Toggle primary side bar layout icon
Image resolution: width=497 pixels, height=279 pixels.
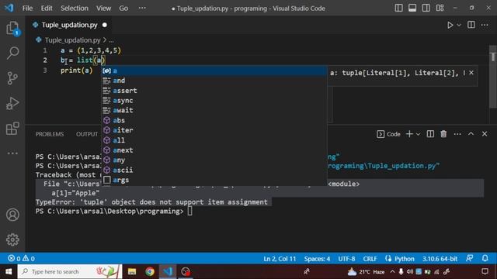point(398,8)
